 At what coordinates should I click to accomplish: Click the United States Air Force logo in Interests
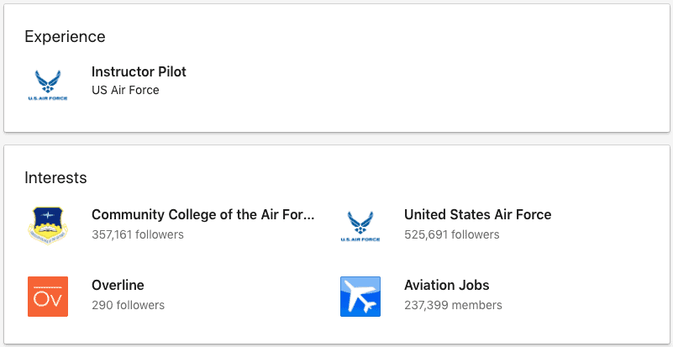tap(360, 226)
